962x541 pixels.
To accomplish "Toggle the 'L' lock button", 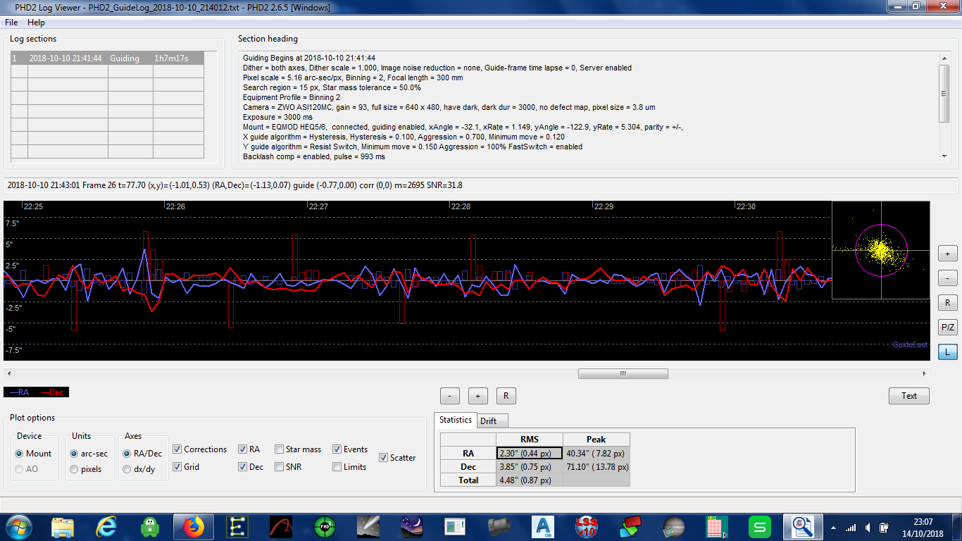I will pos(948,352).
